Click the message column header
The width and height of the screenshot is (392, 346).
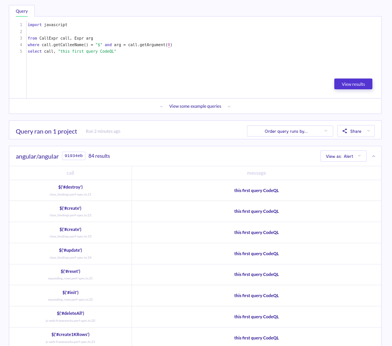pos(256,173)
